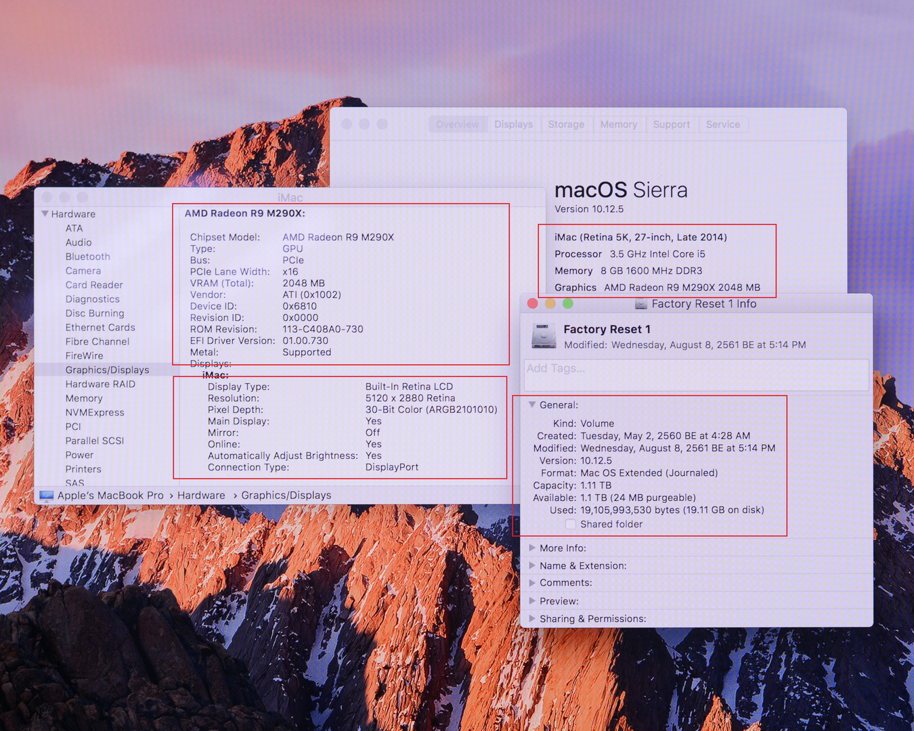Close the Factory Reset 1 Info window
The image size is (914, 731).
point(533,304)
